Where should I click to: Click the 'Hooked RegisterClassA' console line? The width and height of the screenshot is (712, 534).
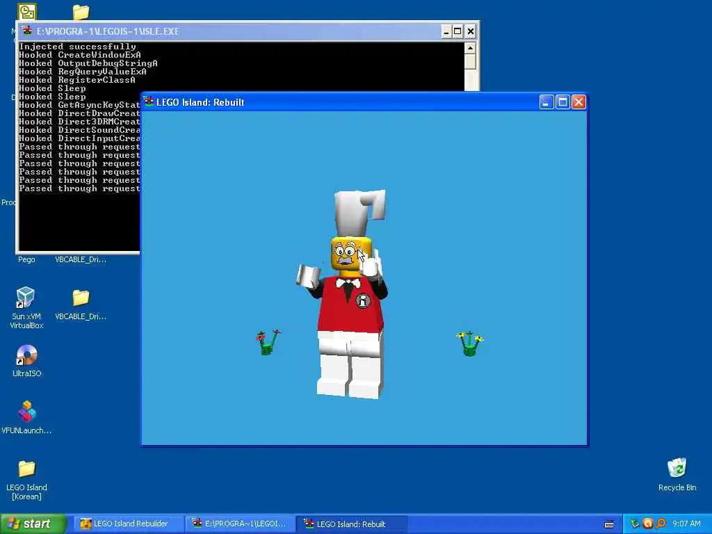pos(77,80)
